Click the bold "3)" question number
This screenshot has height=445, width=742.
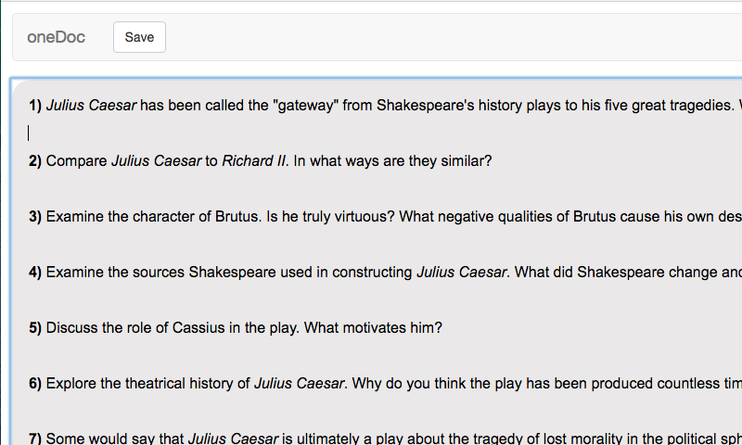click(x=35, y=217)
